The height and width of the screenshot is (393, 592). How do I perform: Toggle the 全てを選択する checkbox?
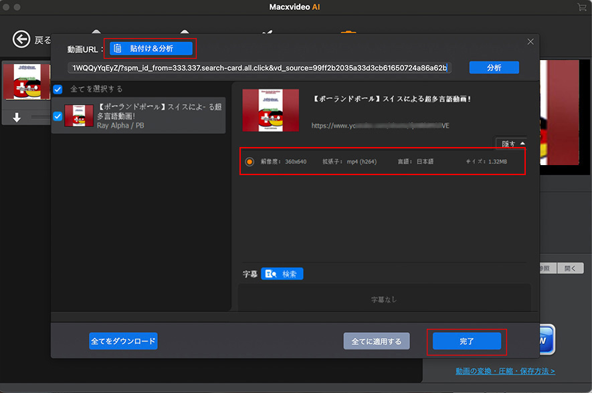tap(57, 89)
